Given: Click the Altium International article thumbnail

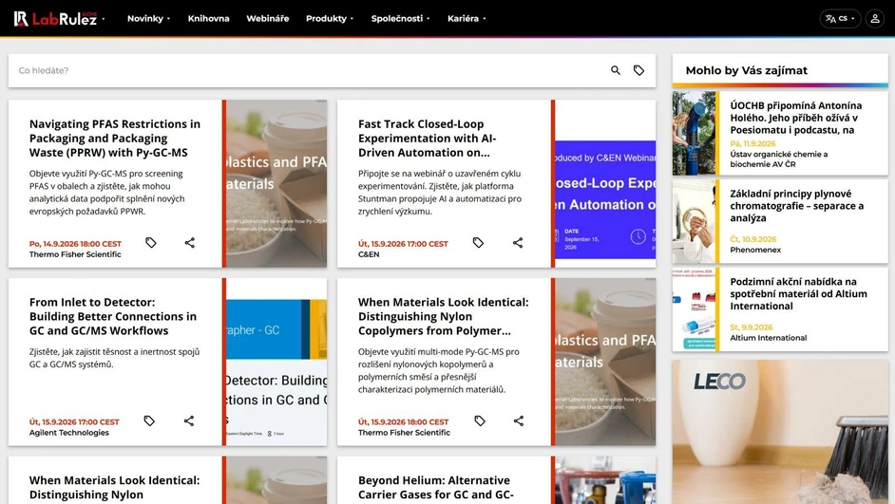Looking at the screenshot, I should (x=694, y=309).
